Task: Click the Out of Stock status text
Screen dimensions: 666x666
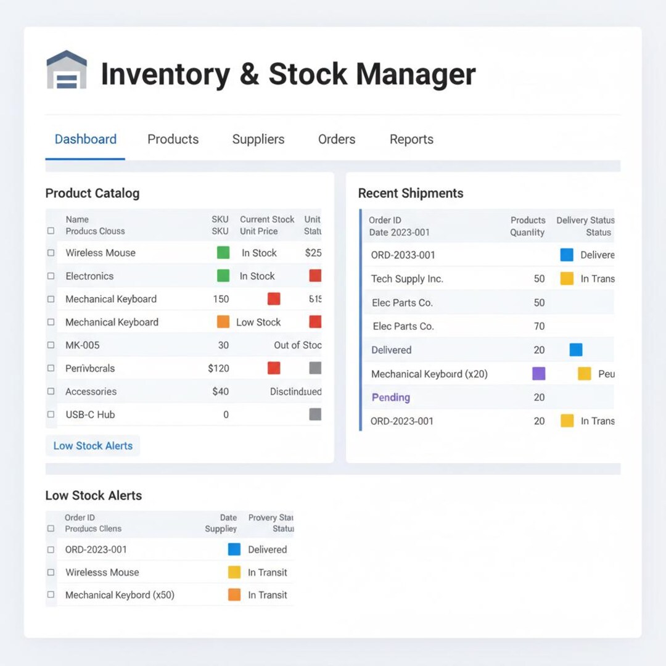Action: tap(297, 345)
